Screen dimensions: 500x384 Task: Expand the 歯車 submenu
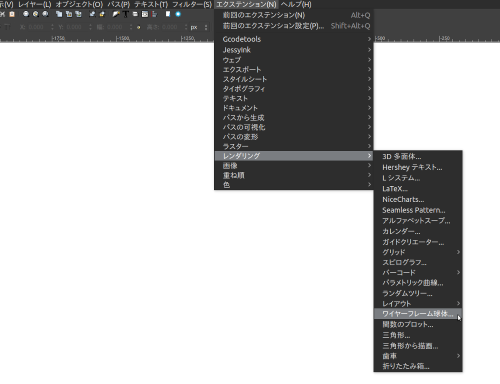coord(418,356)
